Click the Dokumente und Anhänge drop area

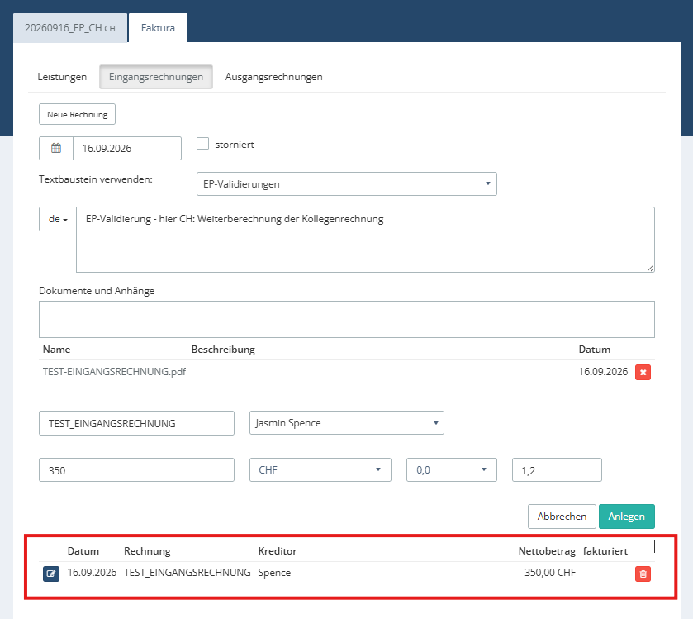(x=347, y=319)
